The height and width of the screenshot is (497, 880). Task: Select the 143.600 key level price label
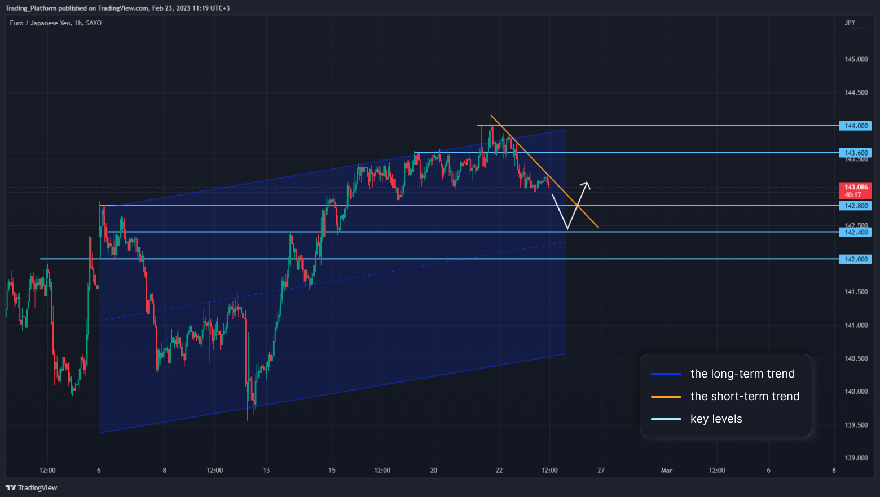click(x=855, y=153)
